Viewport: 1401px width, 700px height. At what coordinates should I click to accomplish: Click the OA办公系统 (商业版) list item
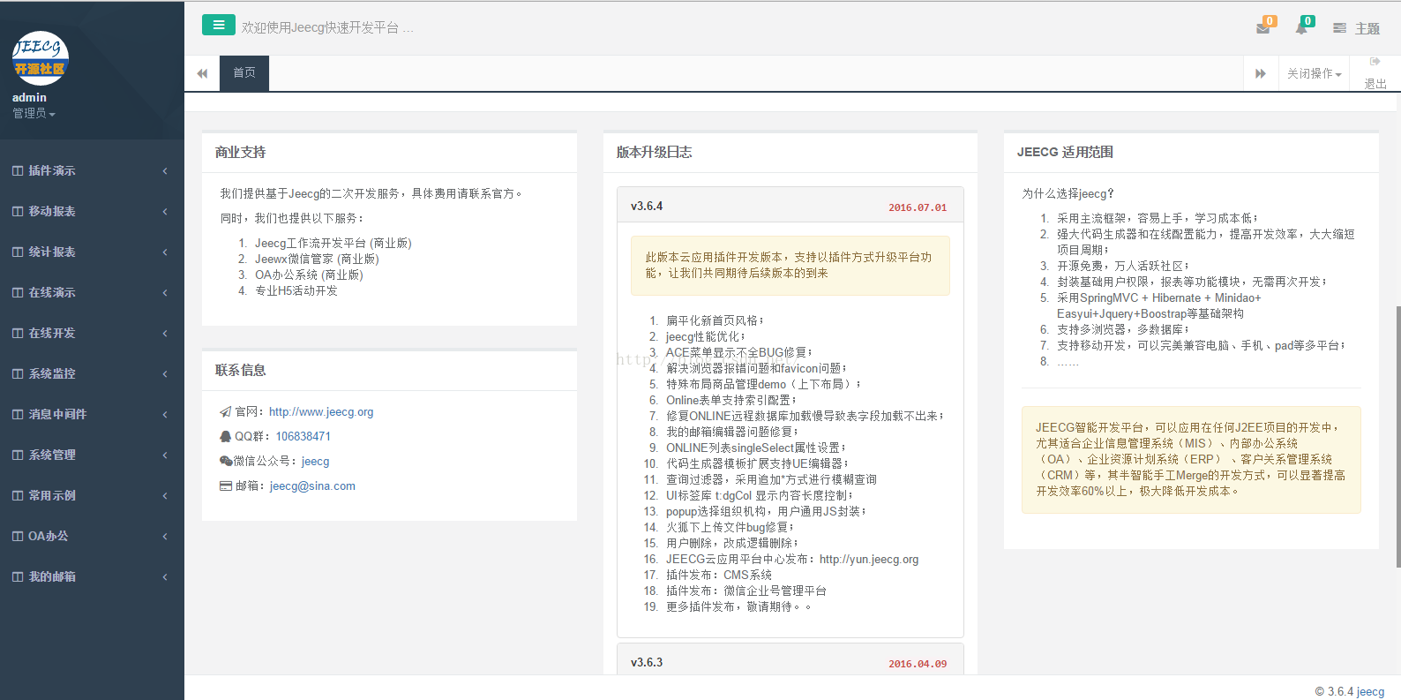pyautogui.click(x=309, y=275)
